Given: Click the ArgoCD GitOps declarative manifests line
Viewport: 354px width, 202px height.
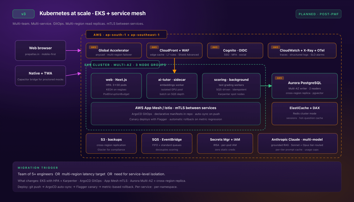Looking at the screenshot, I should point(176,114).
